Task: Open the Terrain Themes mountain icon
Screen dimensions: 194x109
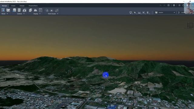Action: [x=35, y=10]
